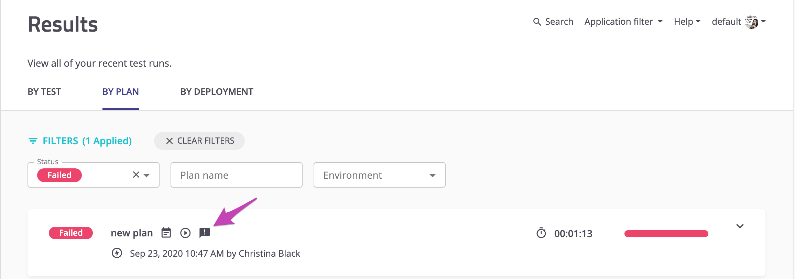Click the lightning bolt trigger icon
Screen dimensions: 795x279
[x=117, y=253]
